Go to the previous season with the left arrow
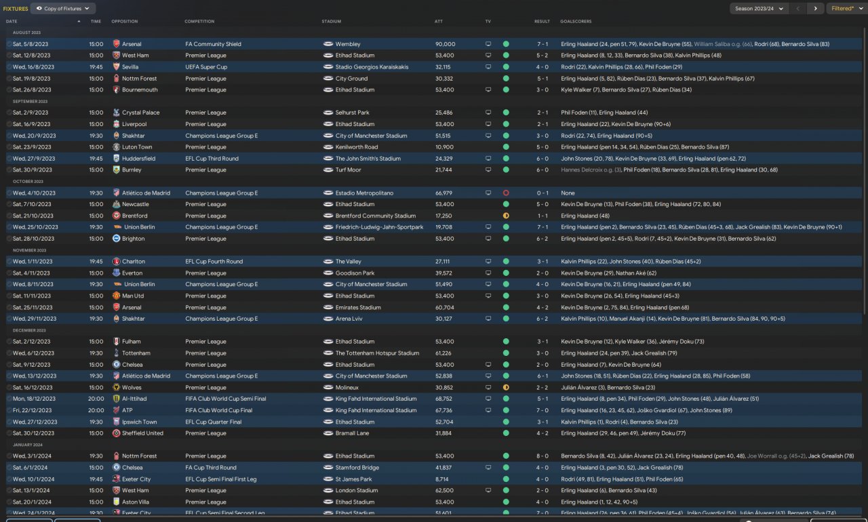The width and height of the screenshot is (868, 522). [x=798, y=9]
